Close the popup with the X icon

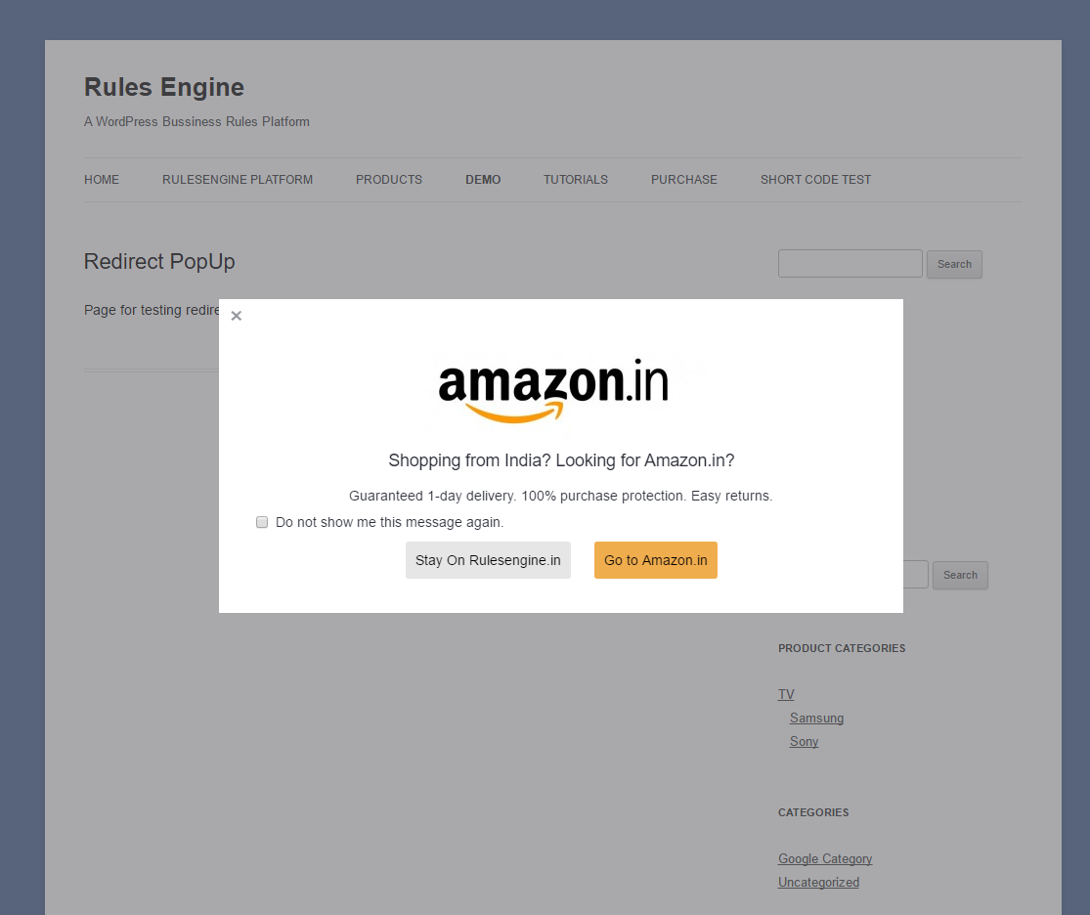click(x=237, y=316)
